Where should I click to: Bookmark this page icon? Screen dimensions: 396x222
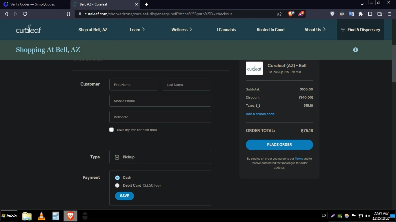pyautogui.click(x=68, y=14)
